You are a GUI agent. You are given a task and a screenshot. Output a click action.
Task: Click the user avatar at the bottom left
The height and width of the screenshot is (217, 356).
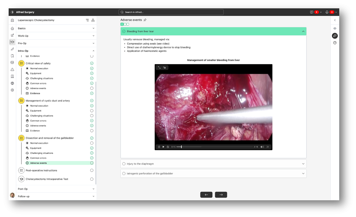[x=12, y=195]
